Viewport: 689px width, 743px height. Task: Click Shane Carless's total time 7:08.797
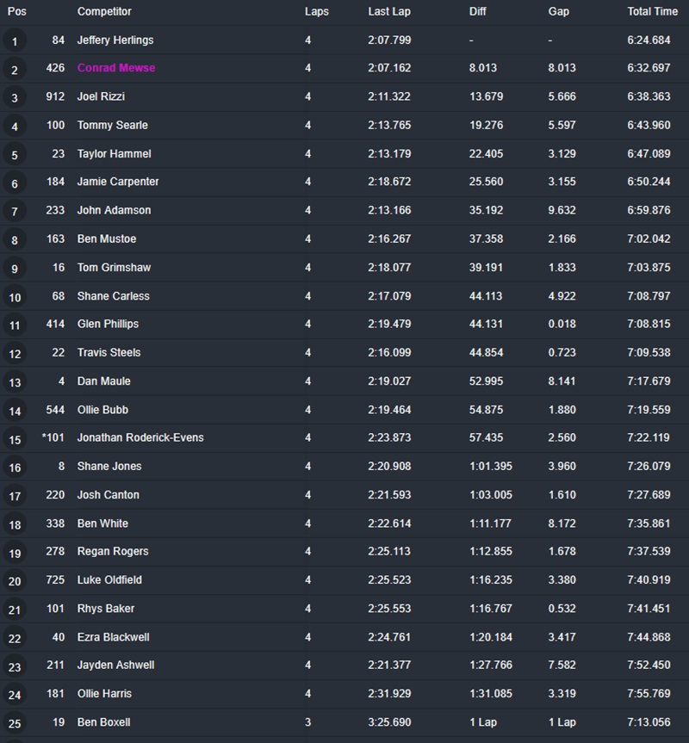point(649,295)
